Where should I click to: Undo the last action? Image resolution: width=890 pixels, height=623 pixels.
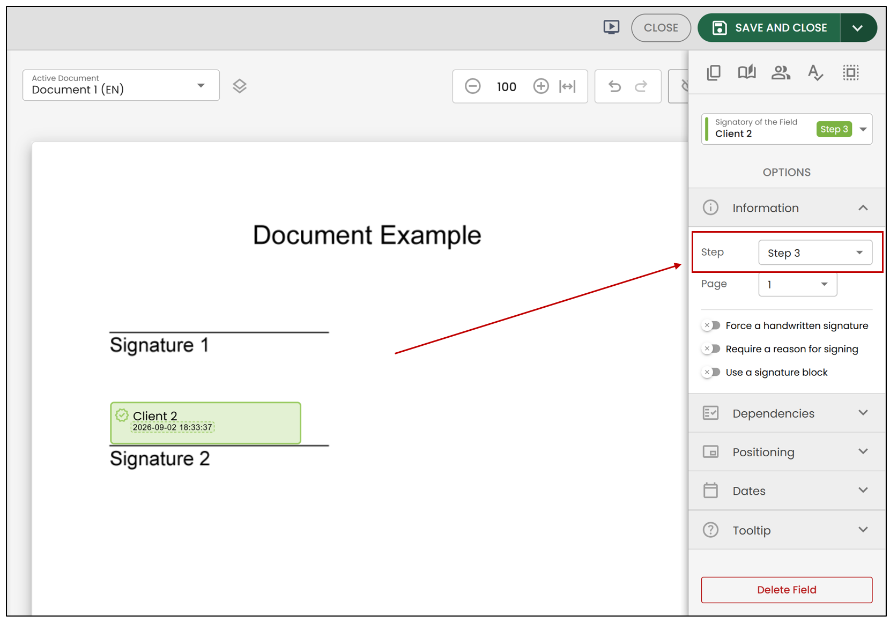[x=614, y=86]
